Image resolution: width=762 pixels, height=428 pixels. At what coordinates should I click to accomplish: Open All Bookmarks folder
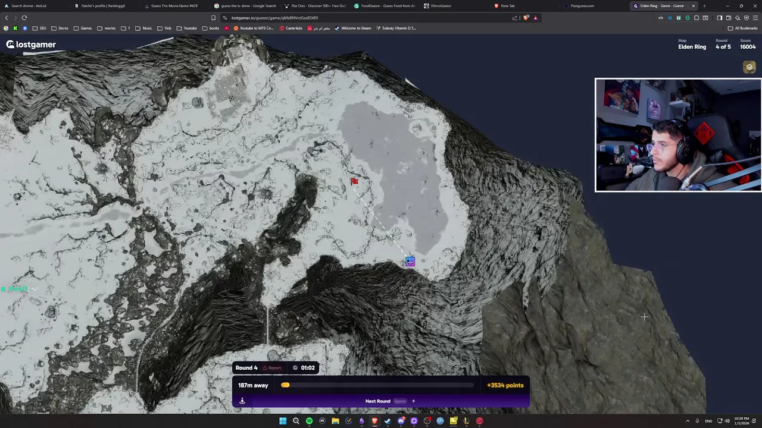742,28
